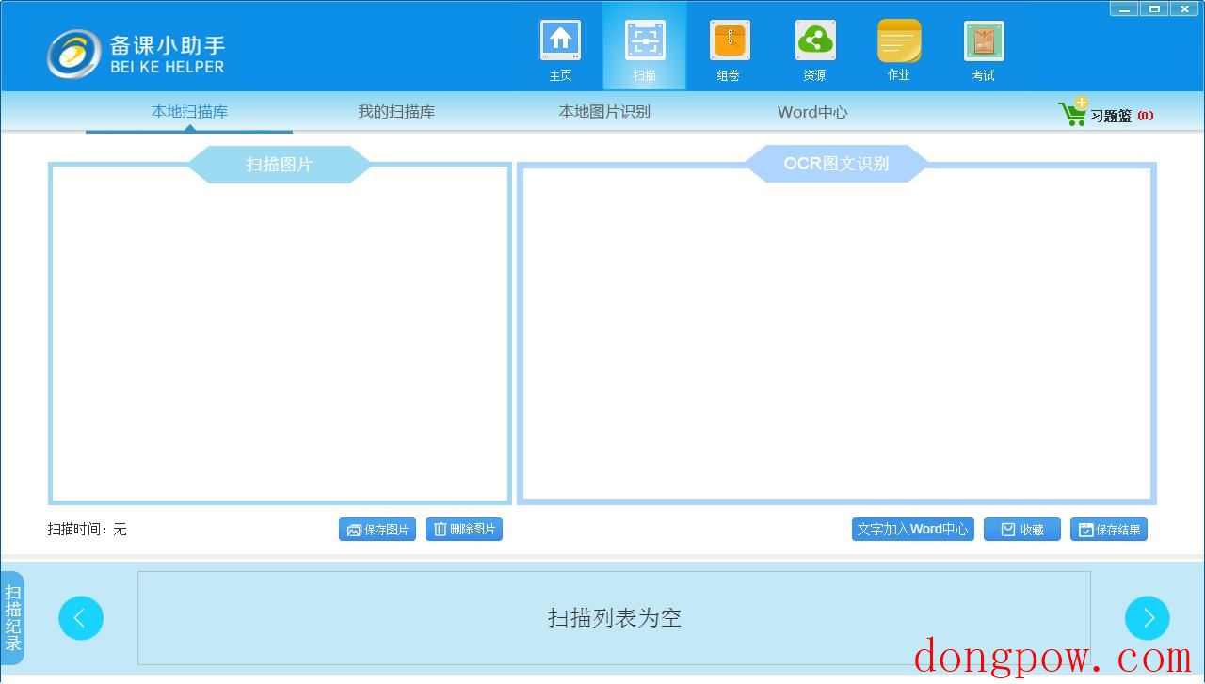Image resolution: width=1205 pixels, height=684 pixels.
Task: Open the 资源 resources cloud icon
Action: click(x=814, y=50)
